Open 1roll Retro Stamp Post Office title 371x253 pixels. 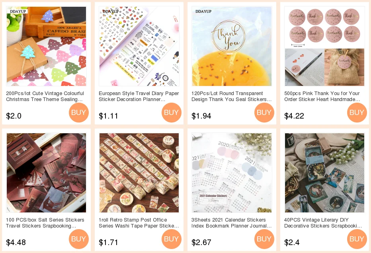tap(139, 223)
